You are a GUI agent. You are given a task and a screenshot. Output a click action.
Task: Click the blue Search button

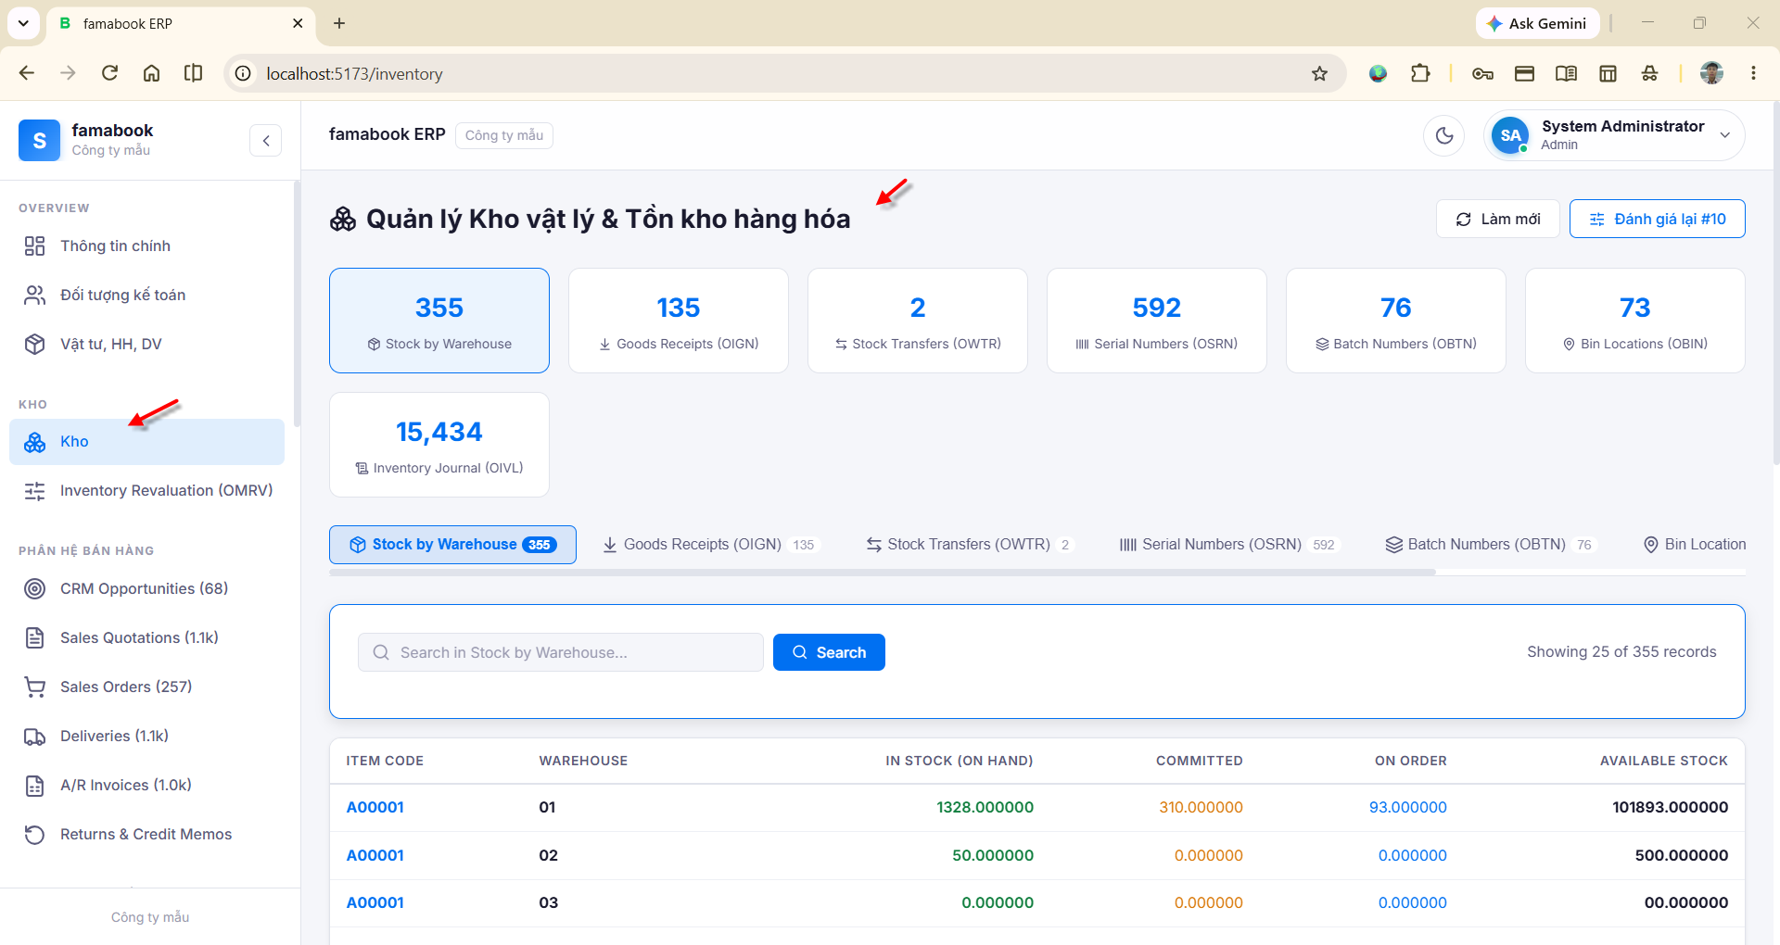[x=829, y=652]
